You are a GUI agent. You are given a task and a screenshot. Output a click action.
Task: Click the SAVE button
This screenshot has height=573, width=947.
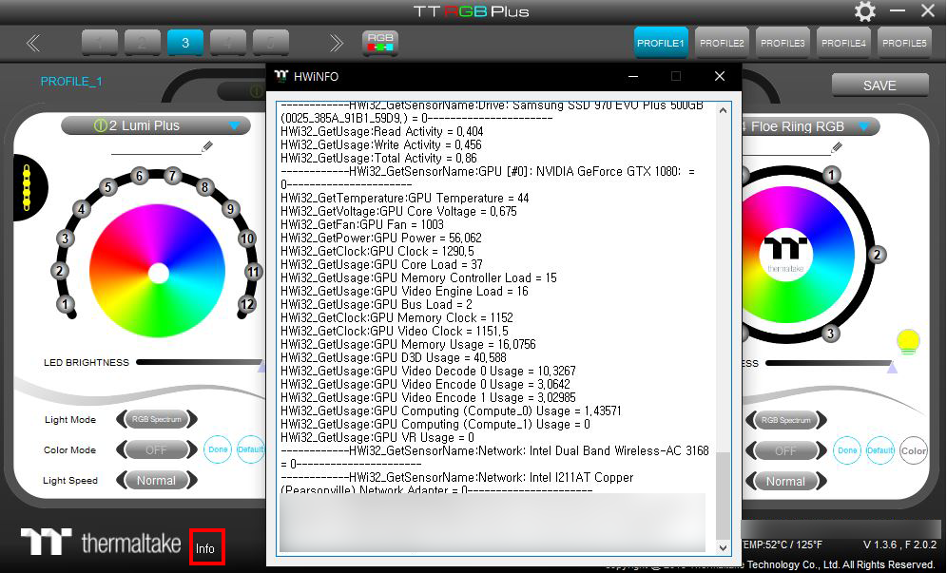[879, 86]
